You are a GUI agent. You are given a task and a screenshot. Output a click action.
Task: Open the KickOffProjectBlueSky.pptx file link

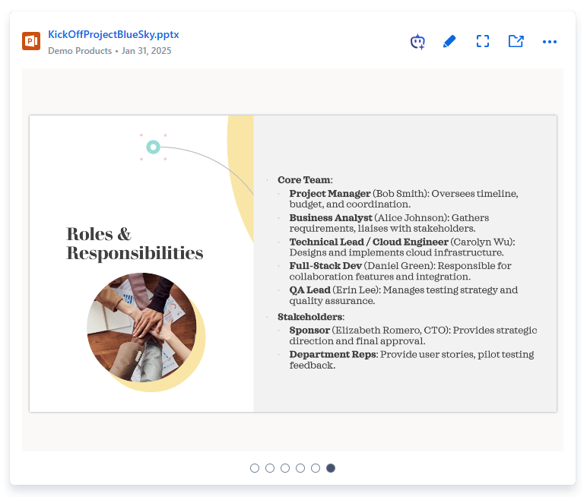[113, 35]
